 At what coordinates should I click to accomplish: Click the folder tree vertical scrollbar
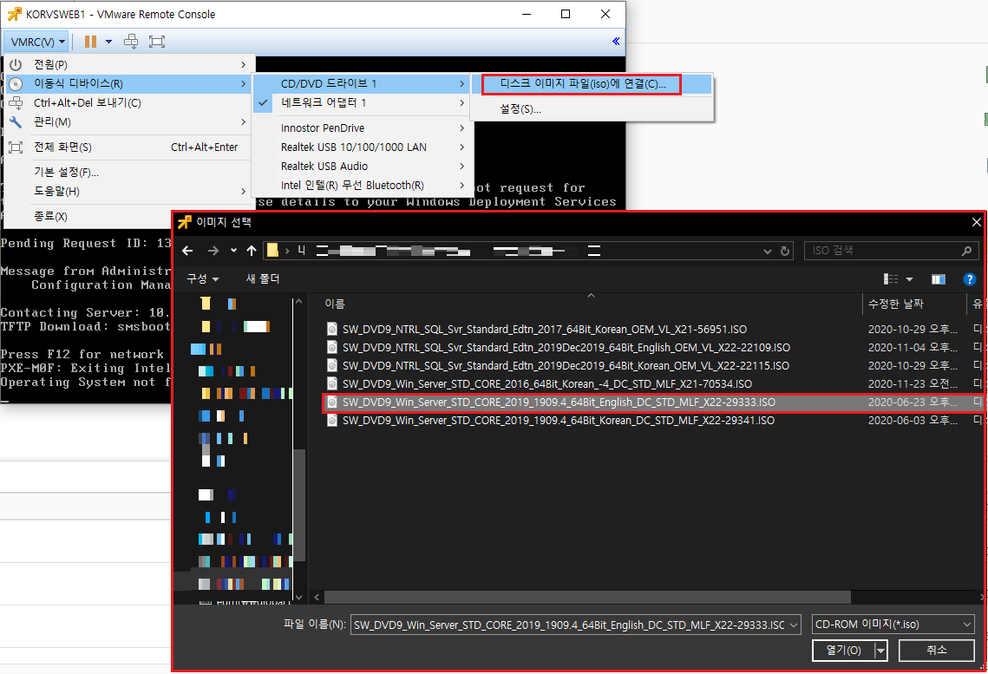click(299, 505)
